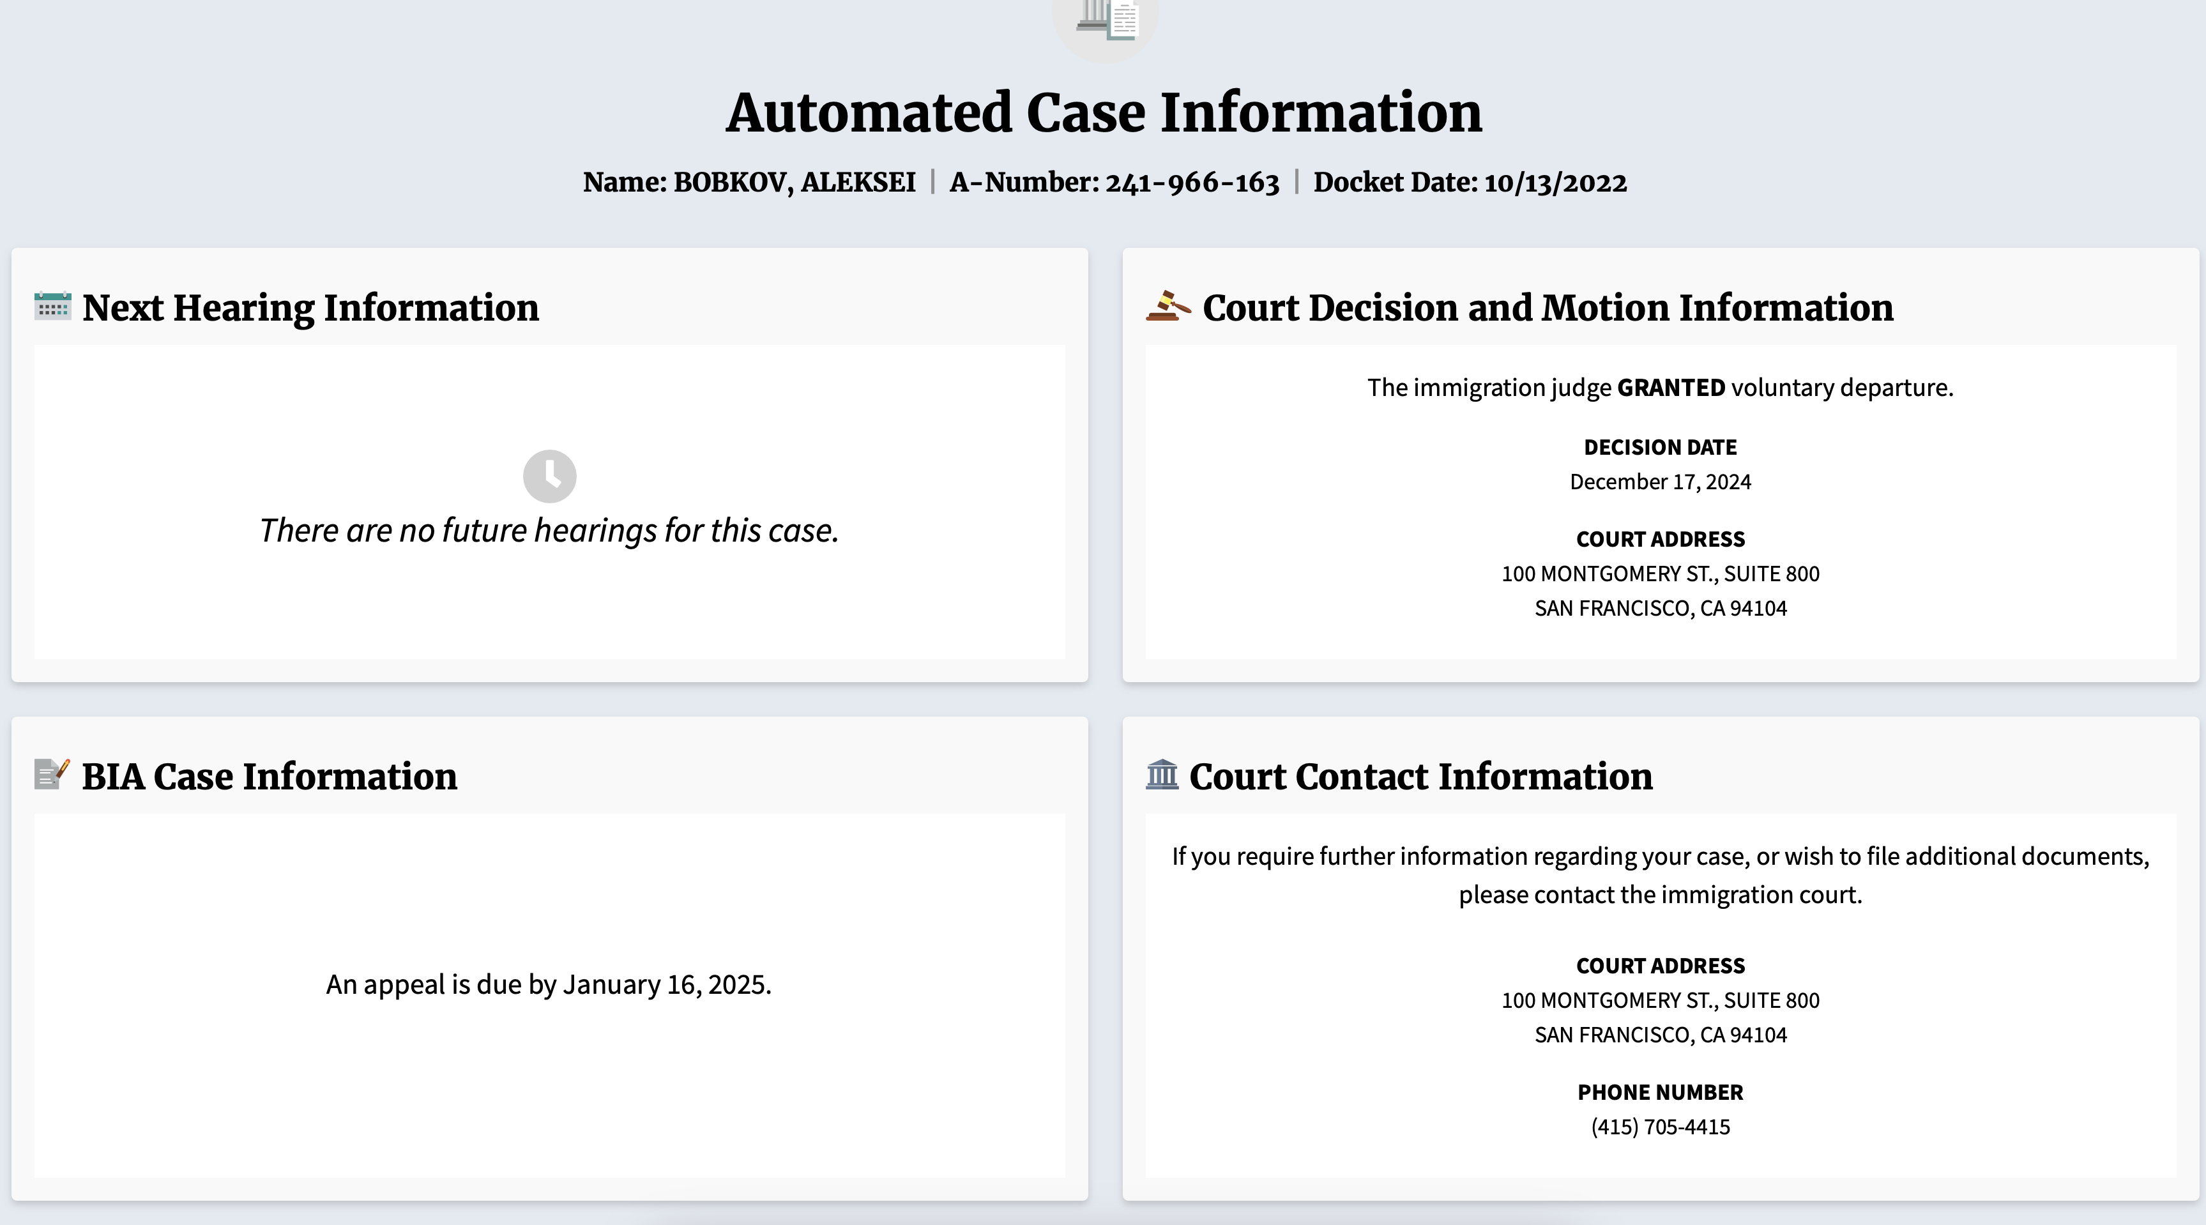Click the Docket Date 10/13/2022
Viewport: 2206px width, 1225px height.
(1555, 183)
